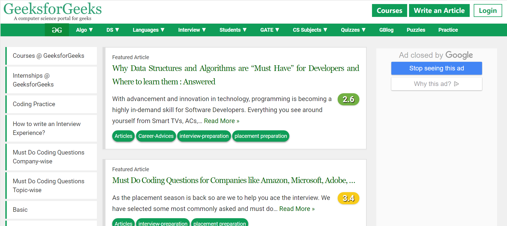Click the AdChoices triangle icon
The image size is (507, 226).
point(456,84)
